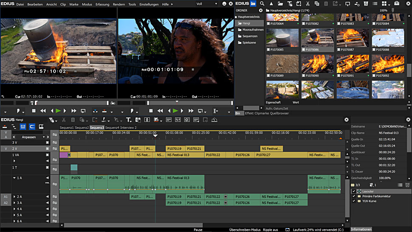Click the text title tool in timeline toolbar
Screen dimensions: 412x232
tap(128, 120)
